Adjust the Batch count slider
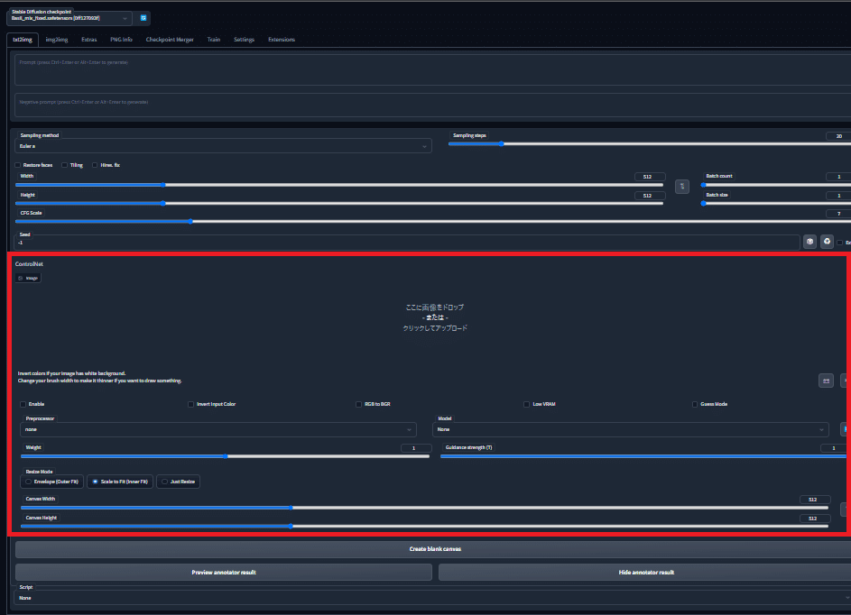This screenshot has width=851, height=615. pyautogui.click(x=776, y=185)
